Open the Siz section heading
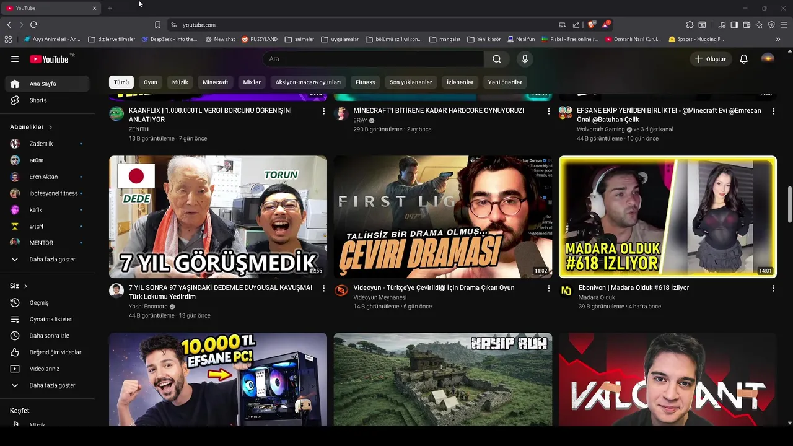Image resolution: width=793 pixels, height=446 pixels. [19, 286]
